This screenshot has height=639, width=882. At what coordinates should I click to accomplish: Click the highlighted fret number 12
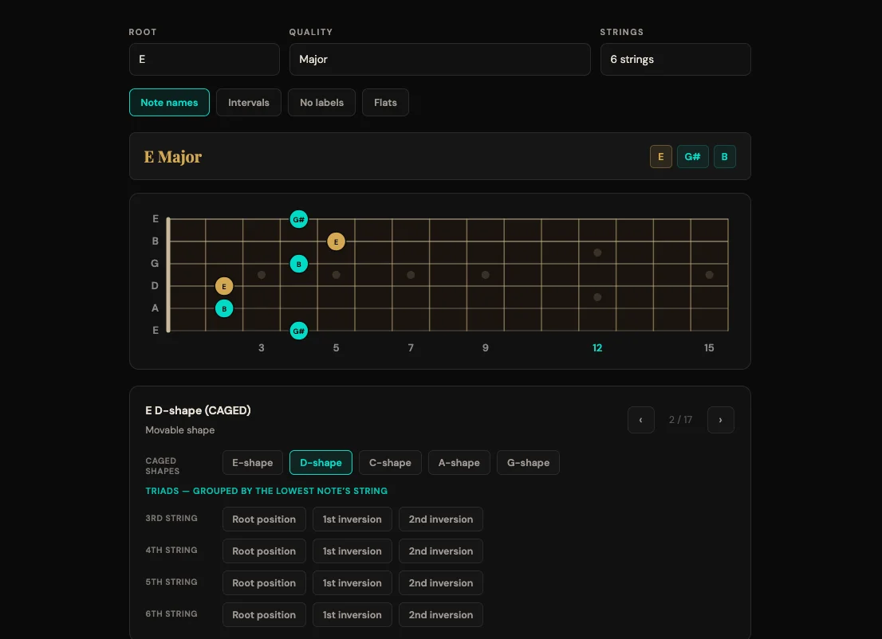pyautogui.click(x=597, y=348)
